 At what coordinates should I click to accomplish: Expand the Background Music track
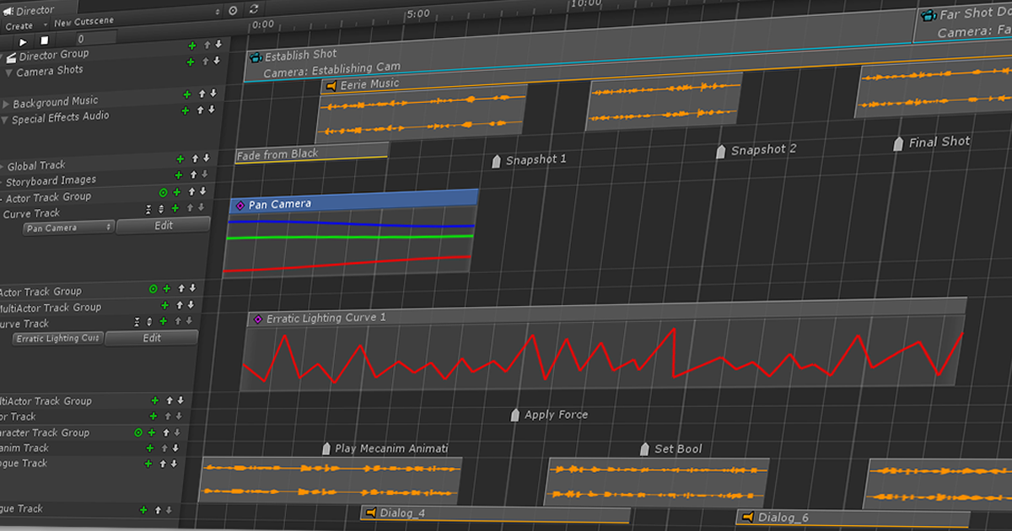click(x=6, y=104)
